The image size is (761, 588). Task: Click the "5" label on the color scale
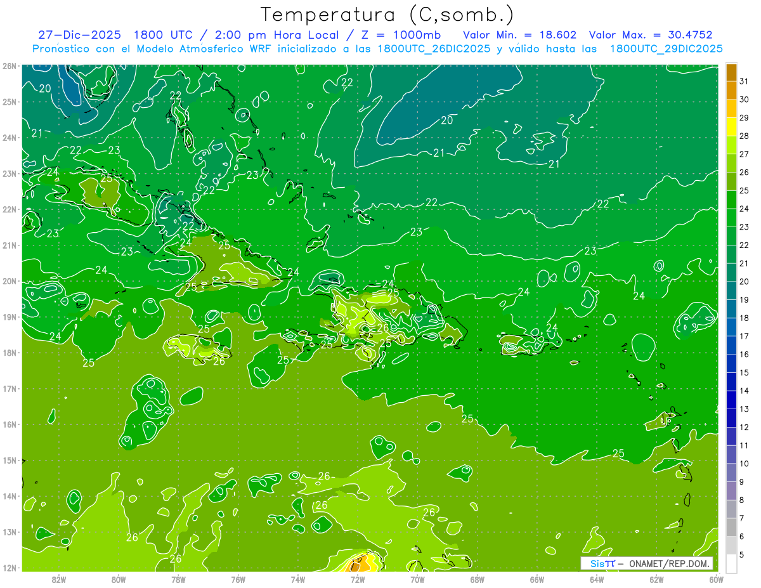click(742, 555)
